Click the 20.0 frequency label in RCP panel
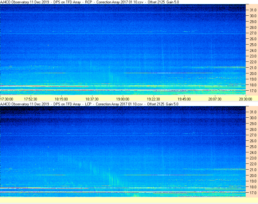Viewport: 258px width, 204px height. pos(253,73)
